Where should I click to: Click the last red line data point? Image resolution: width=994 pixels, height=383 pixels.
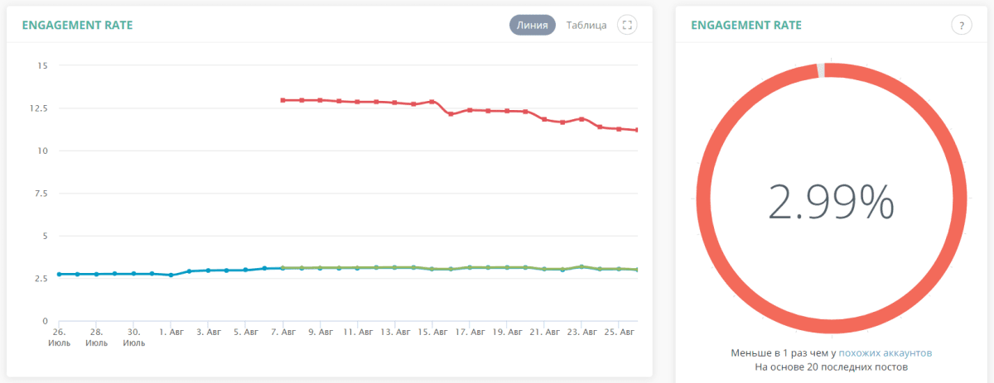click(636, 130)
